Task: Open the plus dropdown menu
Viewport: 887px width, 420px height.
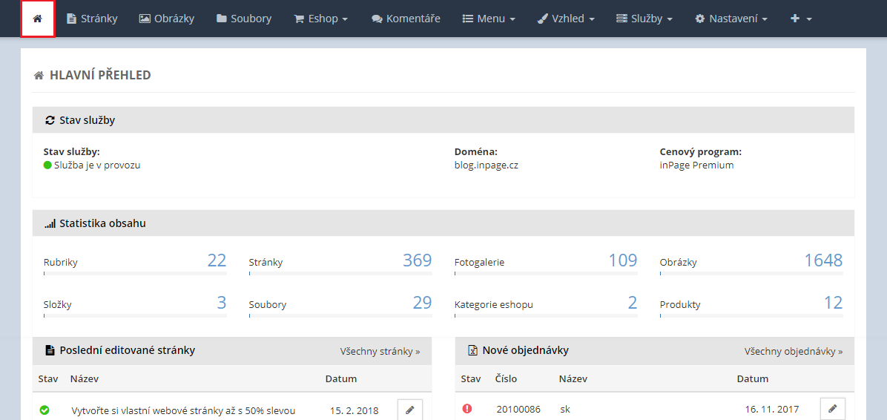Action: click(801, 19)
